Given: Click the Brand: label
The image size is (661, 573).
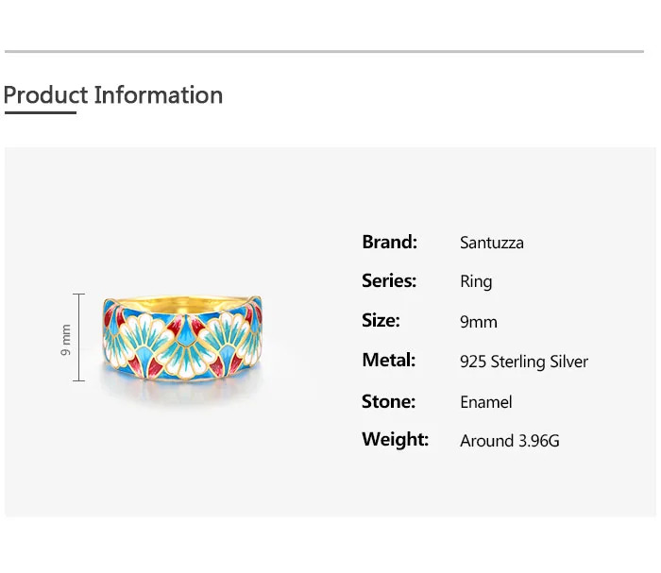Looking at the screenshot, I should [x=389, y=242].
